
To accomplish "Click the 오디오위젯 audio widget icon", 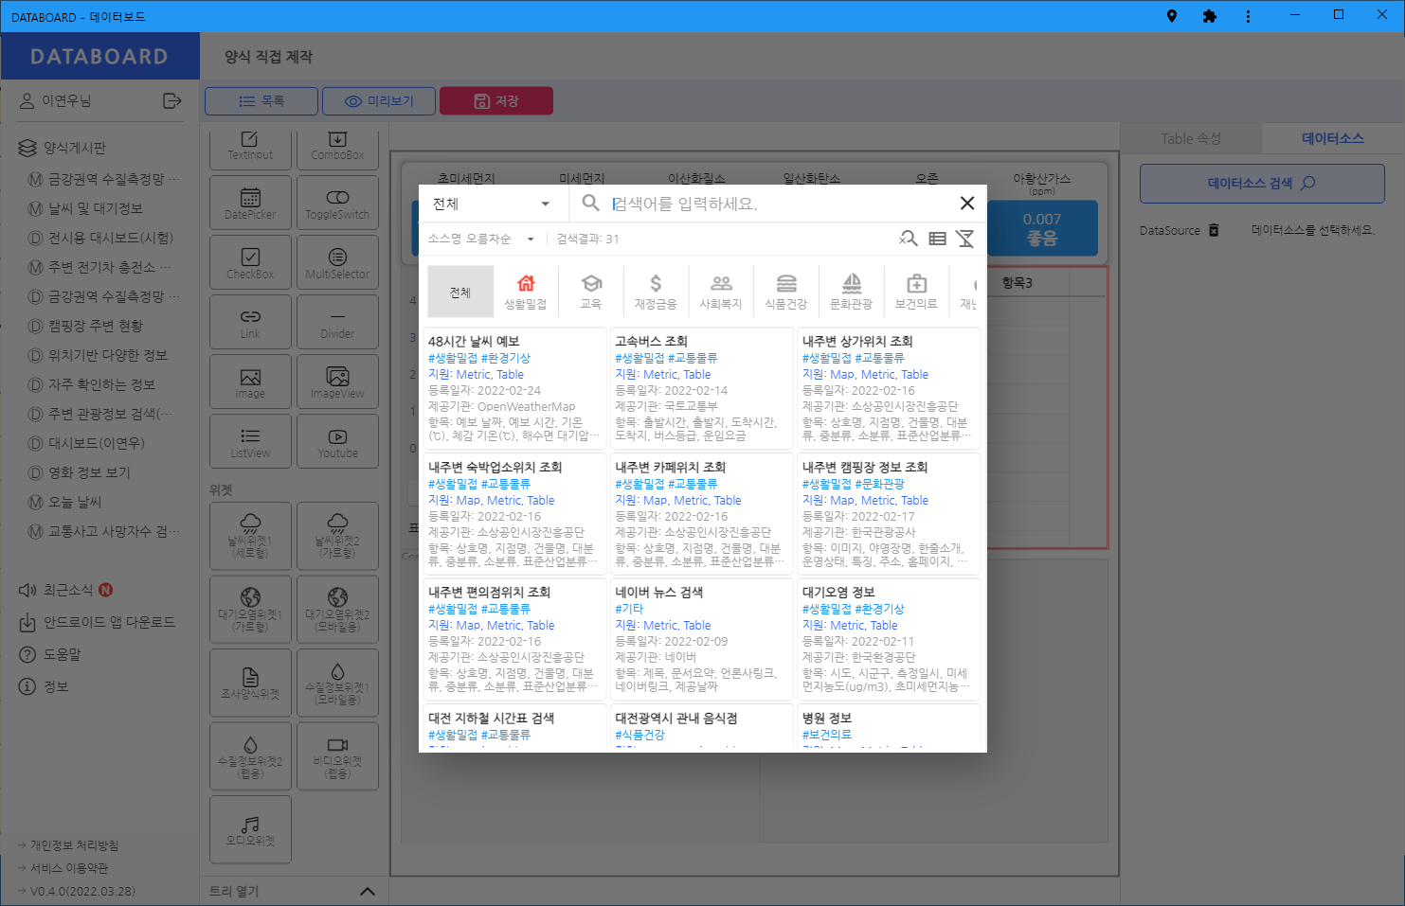I will [250, 829].
